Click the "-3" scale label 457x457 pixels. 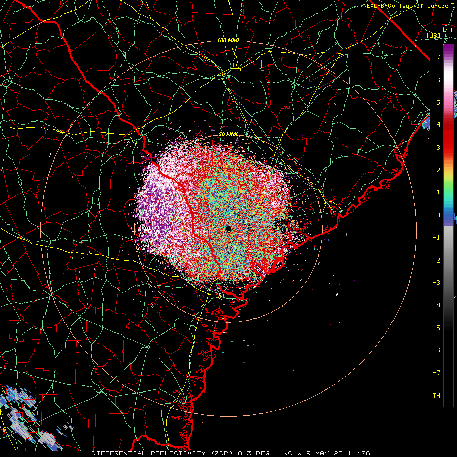436,283
